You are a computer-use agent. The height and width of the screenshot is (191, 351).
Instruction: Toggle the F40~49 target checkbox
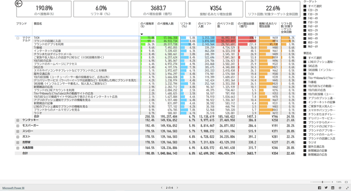(305, 18)
